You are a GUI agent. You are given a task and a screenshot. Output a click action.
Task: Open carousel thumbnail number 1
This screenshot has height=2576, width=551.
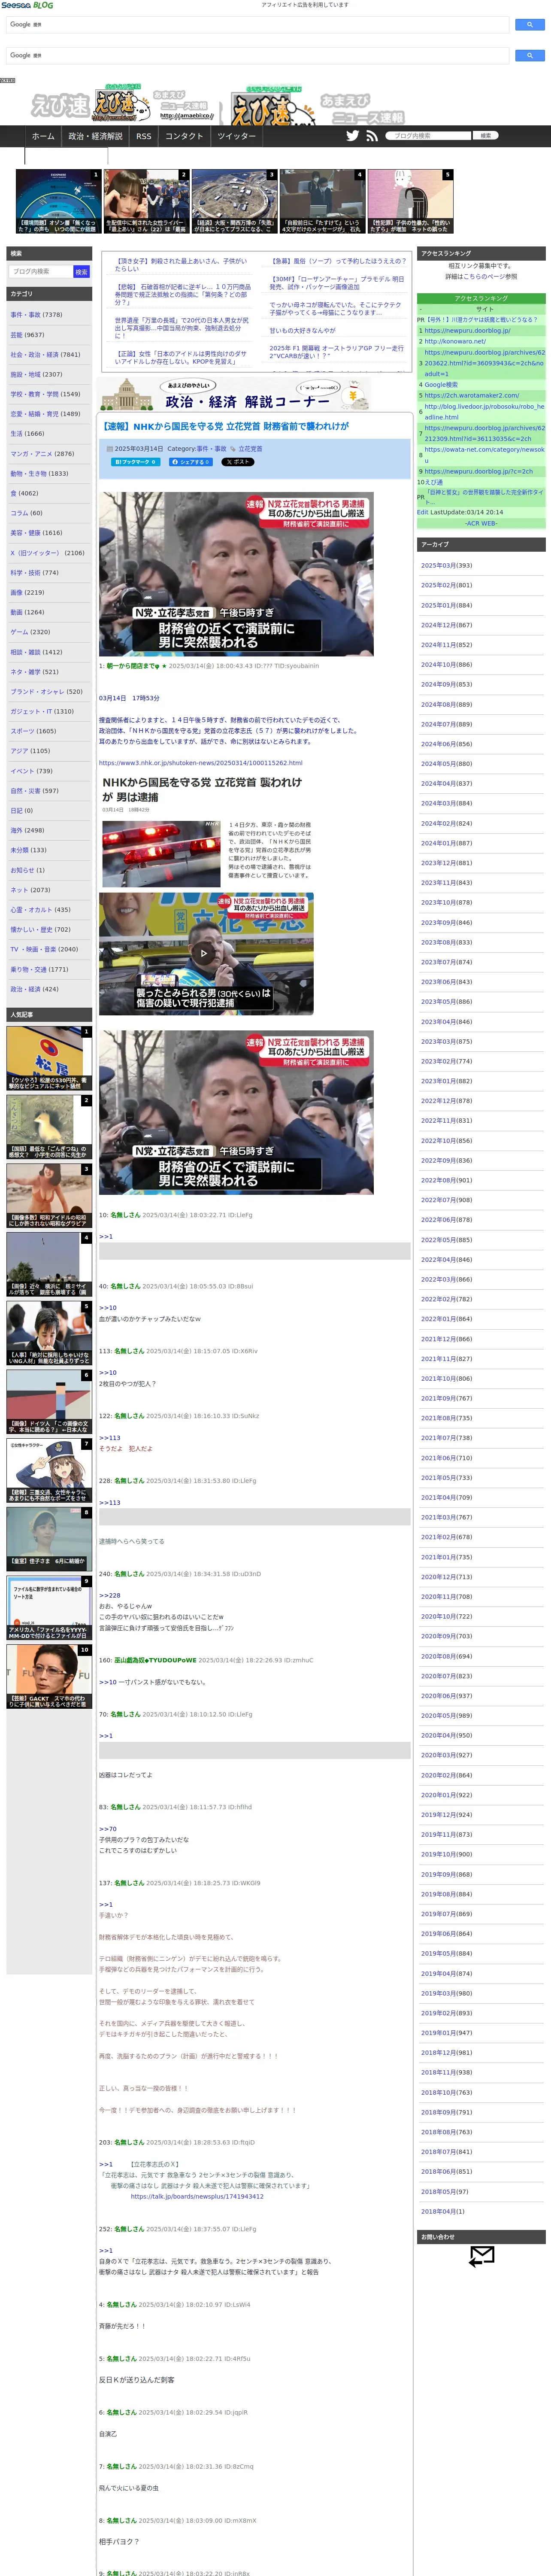(59, 201)
